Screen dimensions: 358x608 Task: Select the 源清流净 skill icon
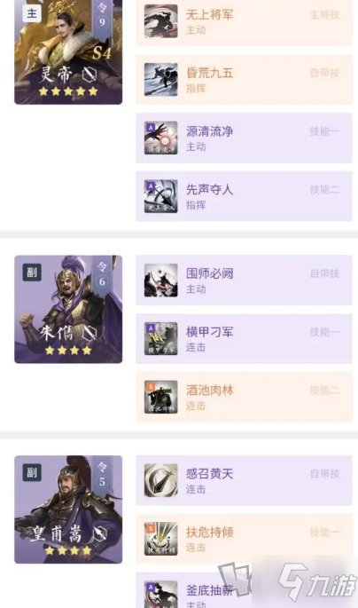(160, 138)
